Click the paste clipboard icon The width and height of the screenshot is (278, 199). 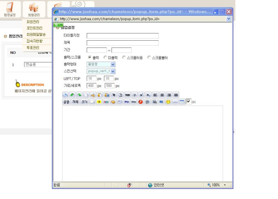point(100,95)
